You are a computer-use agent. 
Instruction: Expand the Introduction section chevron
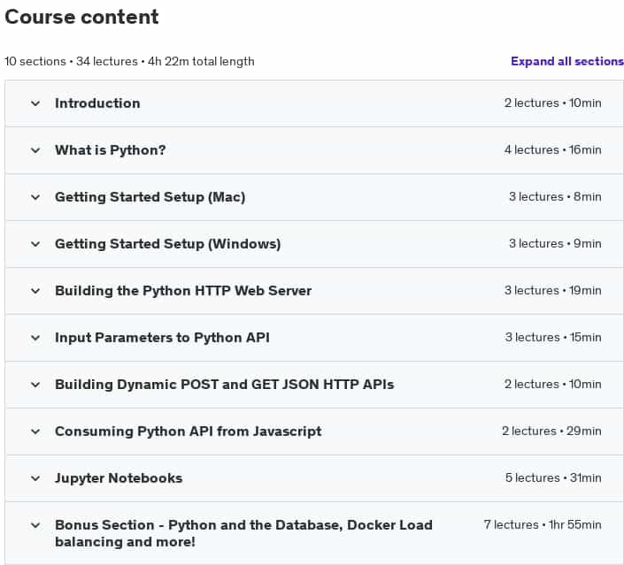35,103
